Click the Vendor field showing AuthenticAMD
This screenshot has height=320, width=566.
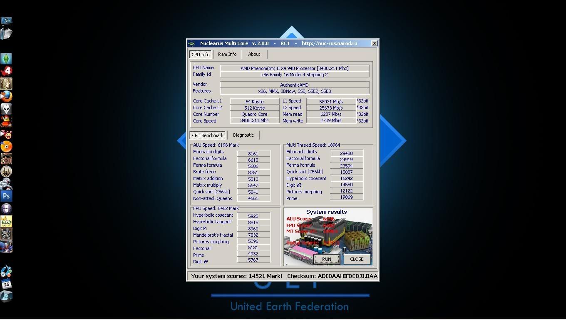coord(295,85)
